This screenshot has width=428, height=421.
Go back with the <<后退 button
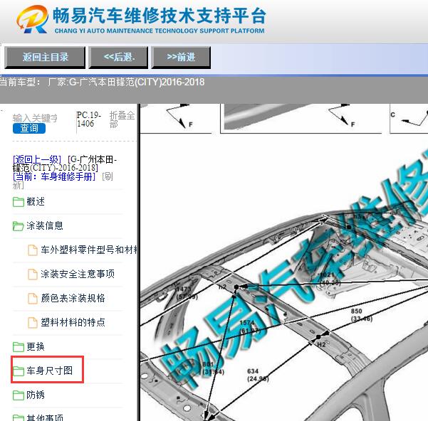[x=118, y=57]
